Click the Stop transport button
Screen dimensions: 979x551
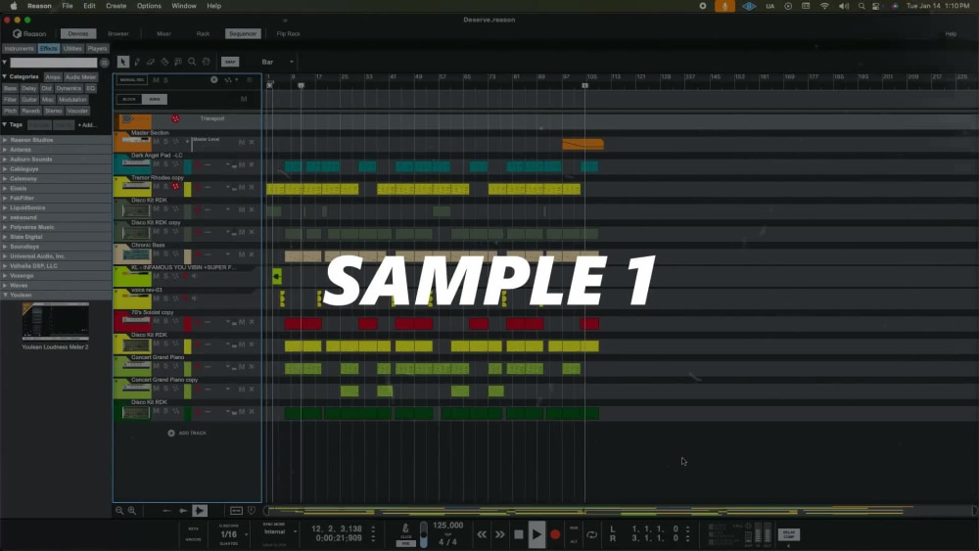pos(518,534)
